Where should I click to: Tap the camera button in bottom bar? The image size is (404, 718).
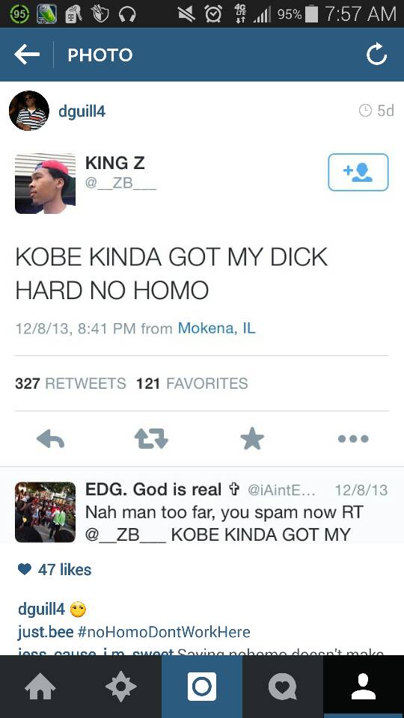201,687
